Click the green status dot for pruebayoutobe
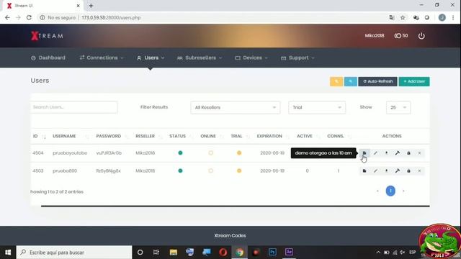 [180, 153]
